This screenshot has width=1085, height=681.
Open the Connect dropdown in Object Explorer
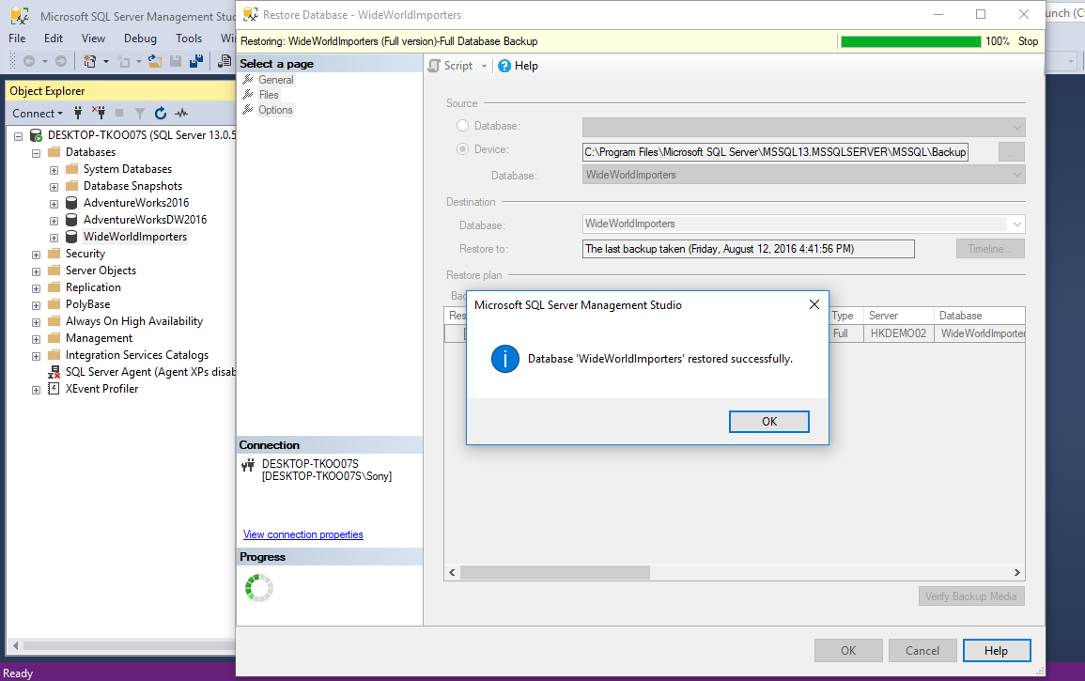pos(38,114)
